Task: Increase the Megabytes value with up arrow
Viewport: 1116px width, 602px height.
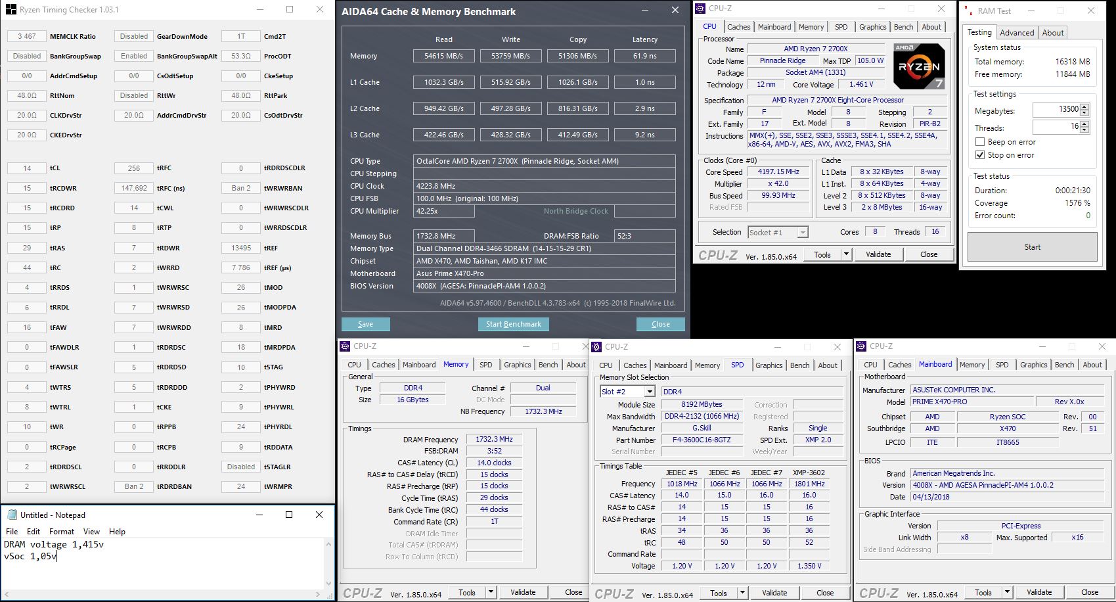Action: [x=1084, y=107]
